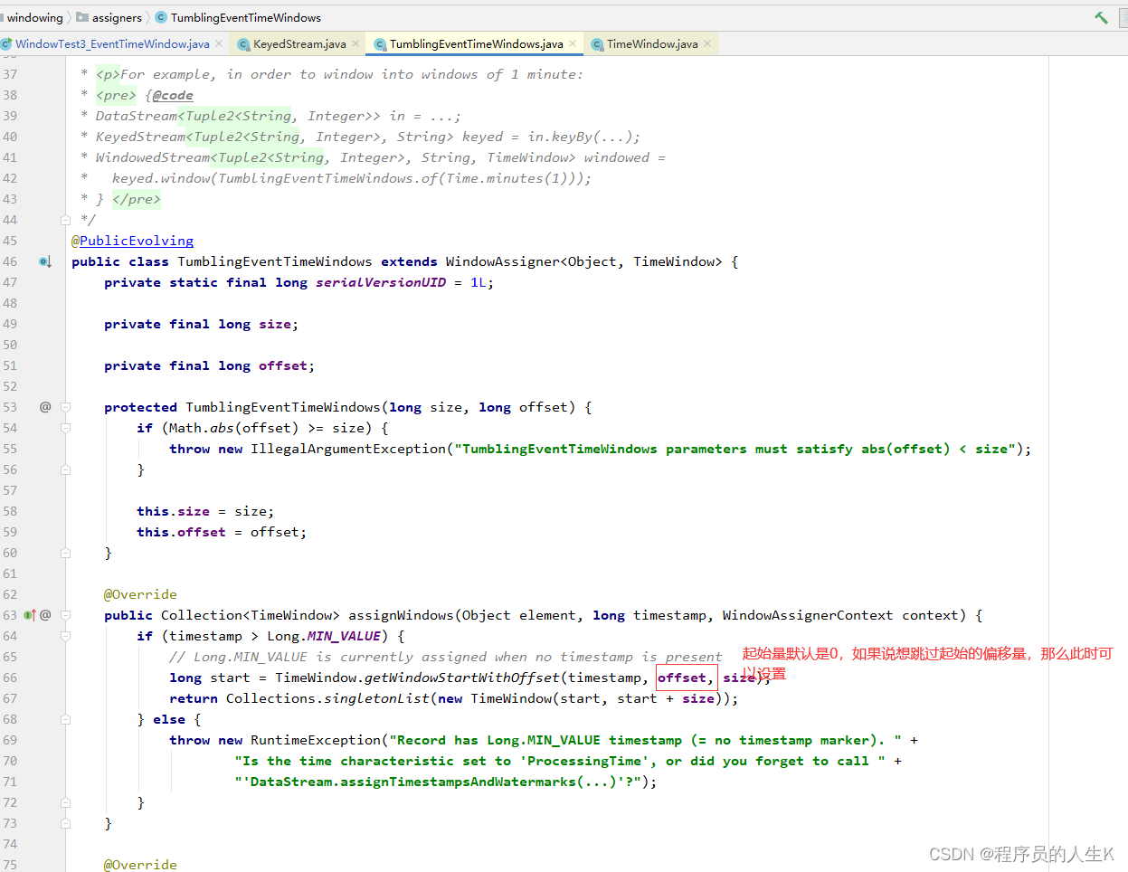The image size is (1128, 872).
Task: Click the @ gutter marker on line 53
Action: point(45,407)
